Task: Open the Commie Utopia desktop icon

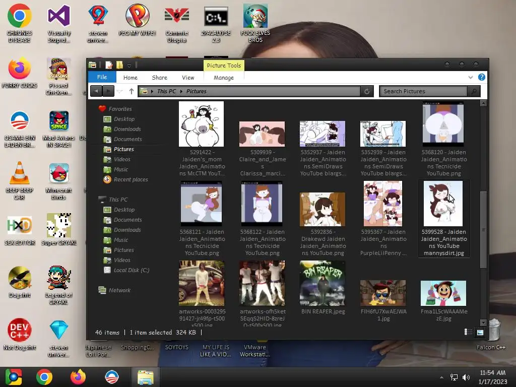Action: tap(177, 23)
